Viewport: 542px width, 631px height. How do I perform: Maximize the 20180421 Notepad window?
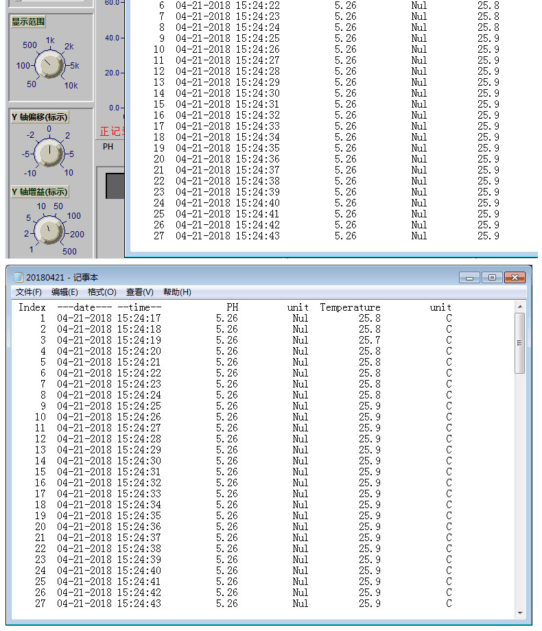[492, 278]
